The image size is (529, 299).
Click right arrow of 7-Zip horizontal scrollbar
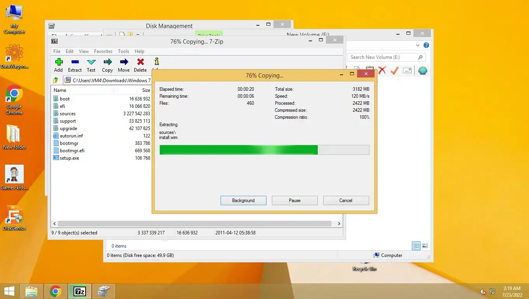[339, 224]
